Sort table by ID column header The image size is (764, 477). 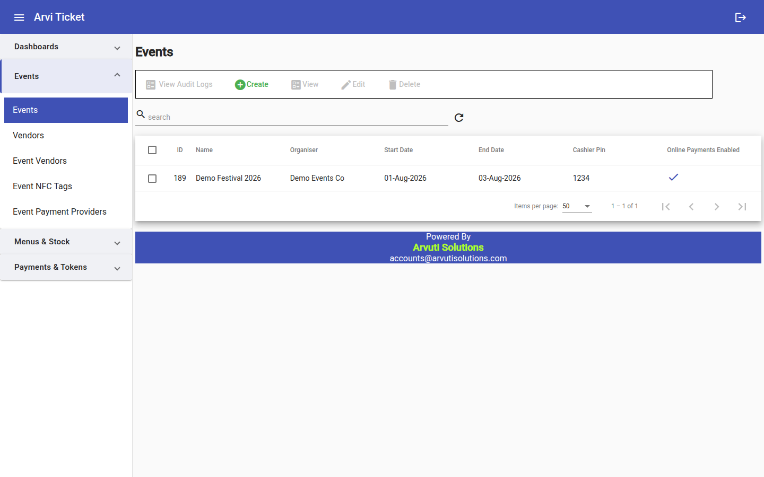click(180, 150)
